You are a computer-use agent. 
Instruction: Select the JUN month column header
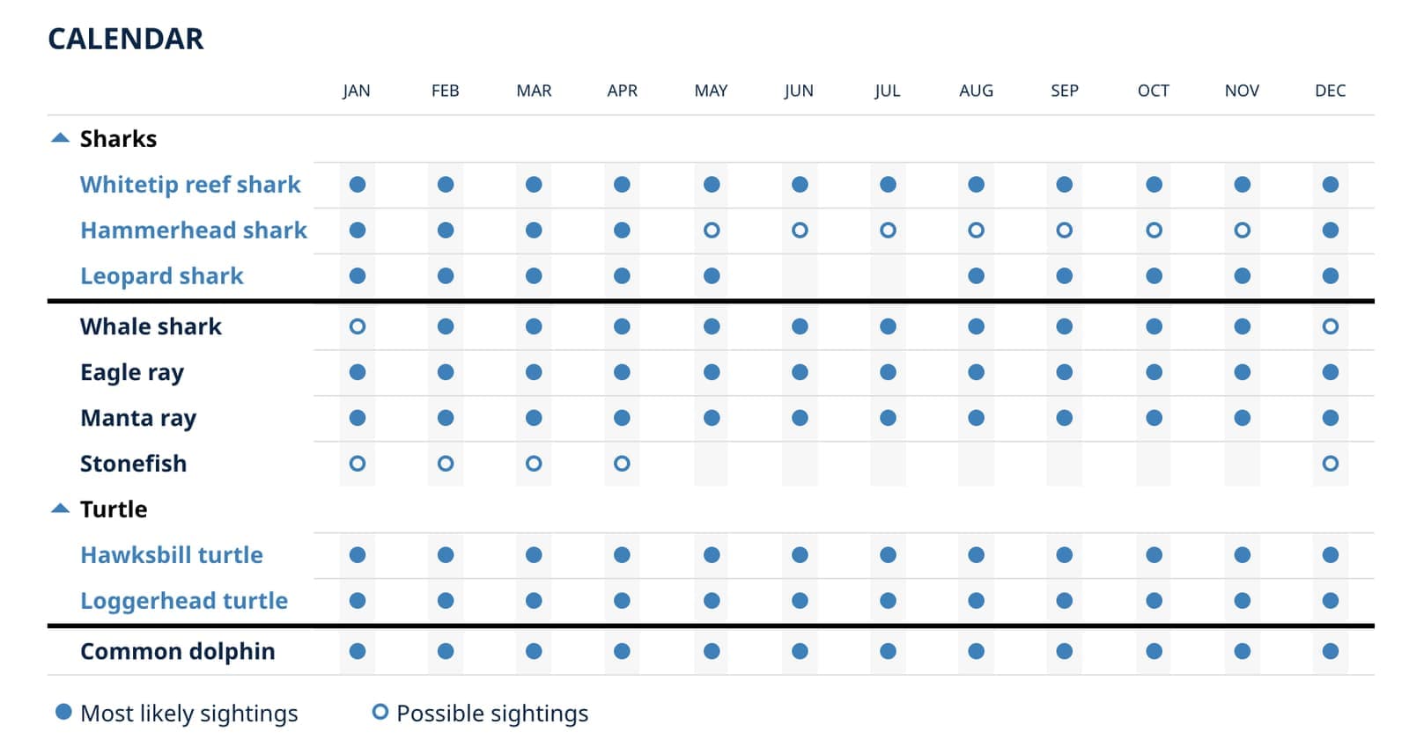coord(799,91)
